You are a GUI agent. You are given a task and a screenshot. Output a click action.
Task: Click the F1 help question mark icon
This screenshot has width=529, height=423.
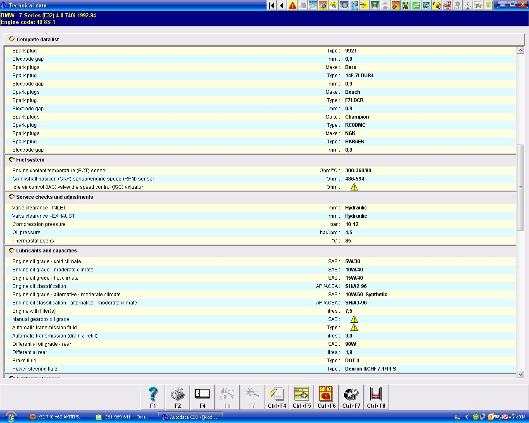pos(153,397)
